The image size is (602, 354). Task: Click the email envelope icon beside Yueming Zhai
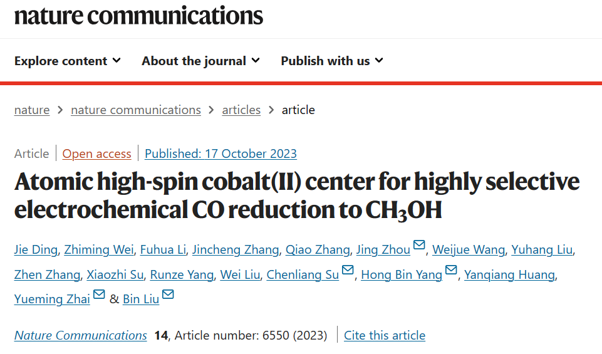pos(99,294)
